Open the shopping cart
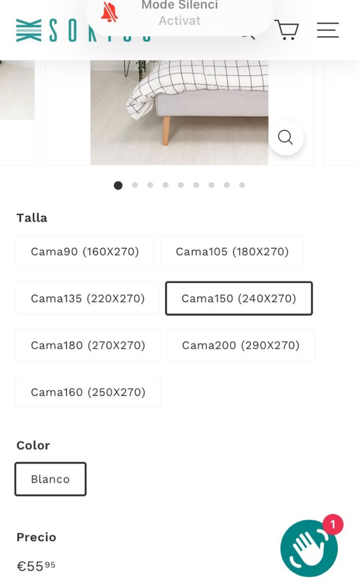The width and height of the screenshot is (359, 588). (286, 30)
